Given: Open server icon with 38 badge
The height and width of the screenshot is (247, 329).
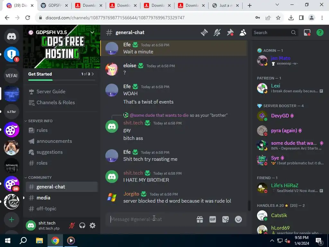Looking at the screenshot, I should coord(12,184).
